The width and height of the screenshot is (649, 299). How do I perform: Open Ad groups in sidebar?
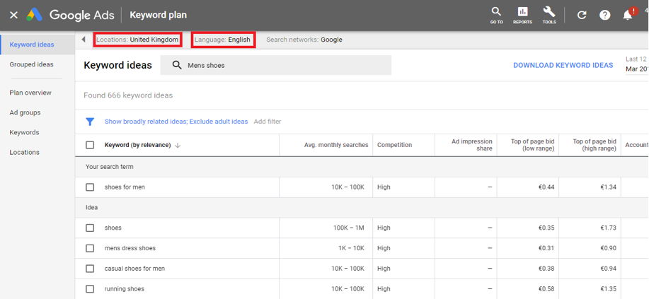click(x=25, y=112)
